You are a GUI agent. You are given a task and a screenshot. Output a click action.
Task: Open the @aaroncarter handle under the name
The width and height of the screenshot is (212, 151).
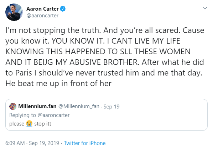pos(42,16)
